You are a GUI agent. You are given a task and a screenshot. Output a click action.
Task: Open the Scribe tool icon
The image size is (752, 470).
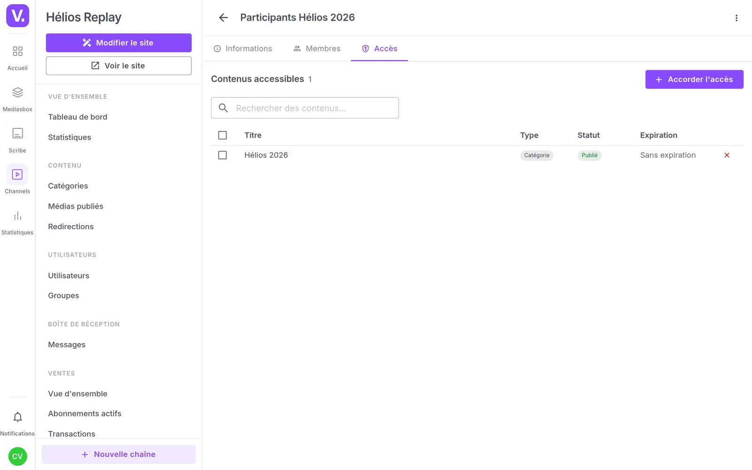[x=17, y=133]
